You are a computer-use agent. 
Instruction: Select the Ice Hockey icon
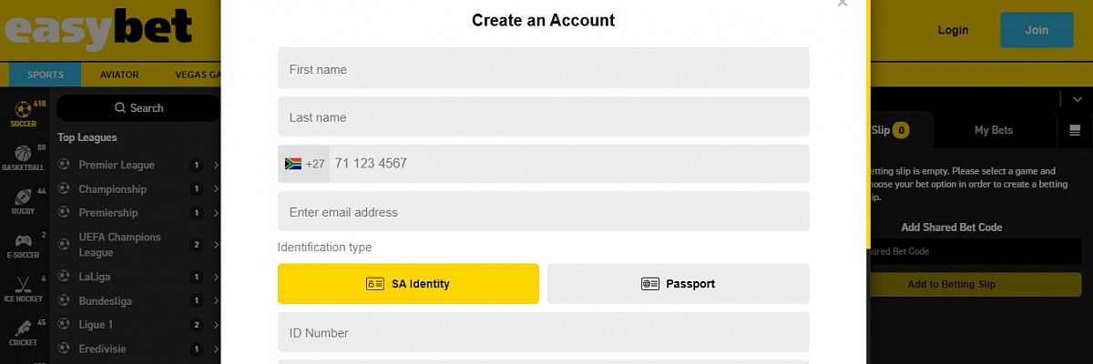tap(24, 286)
